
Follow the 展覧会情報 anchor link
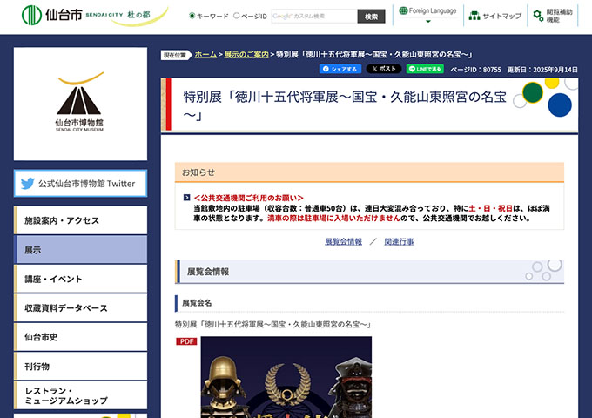click(x=343, y=241)
